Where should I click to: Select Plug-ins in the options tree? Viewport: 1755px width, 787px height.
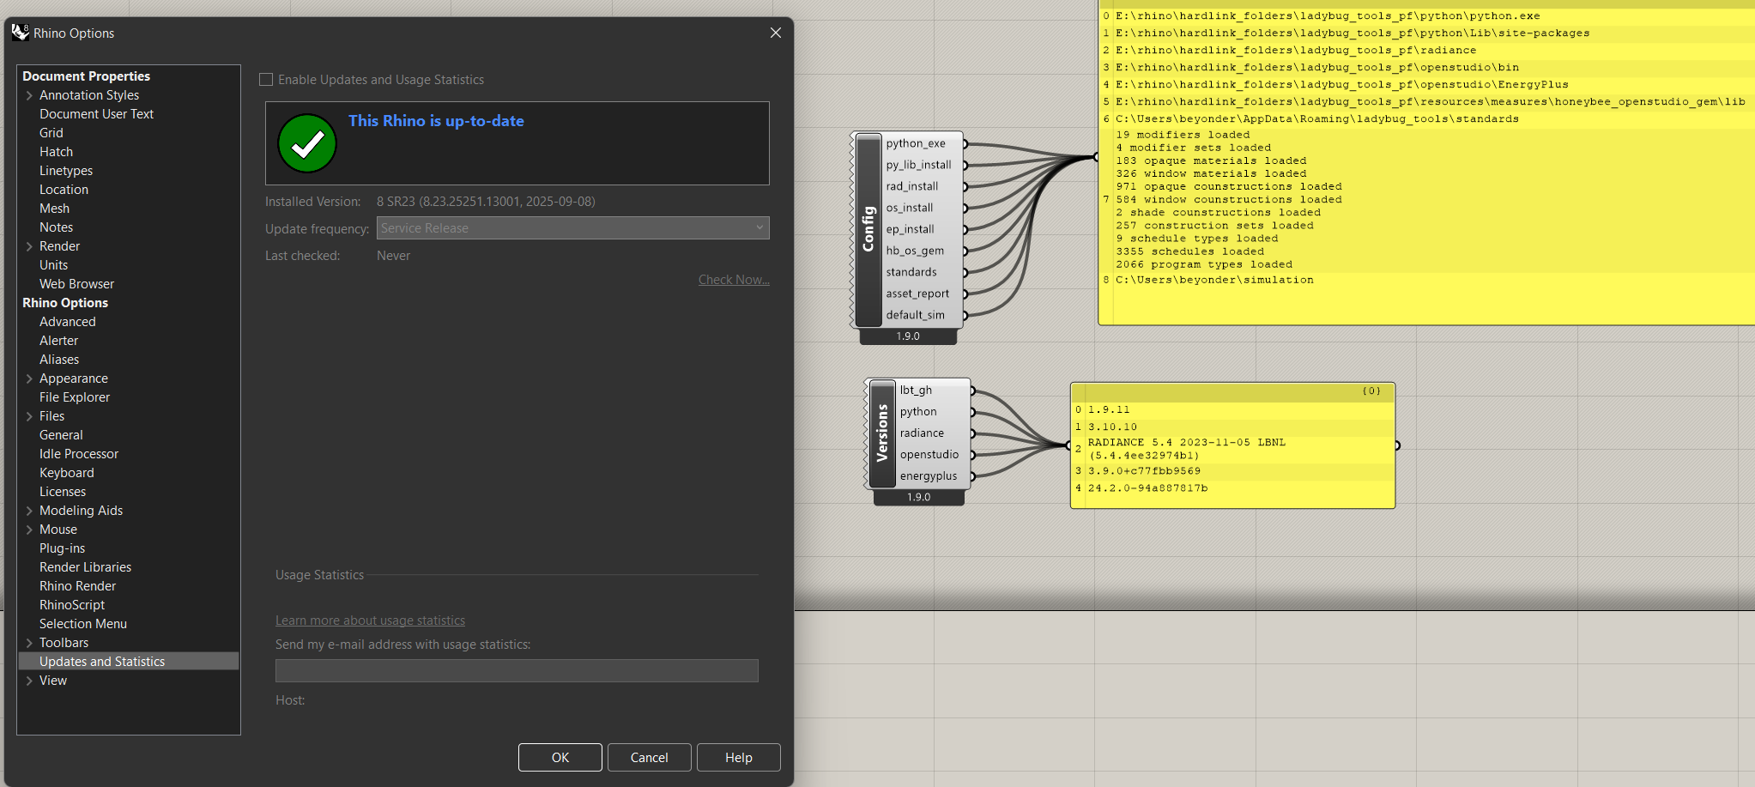[x=62, y=548]
